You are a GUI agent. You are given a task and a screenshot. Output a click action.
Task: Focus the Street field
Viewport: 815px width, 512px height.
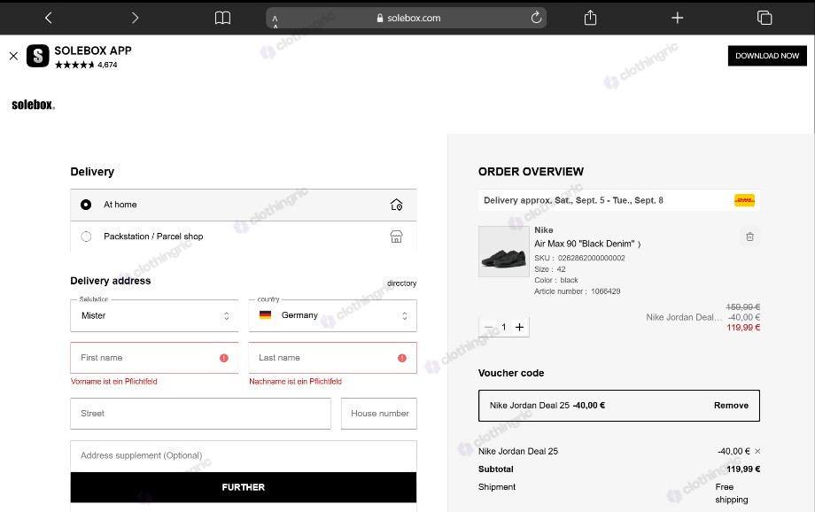tap(200, 414)
